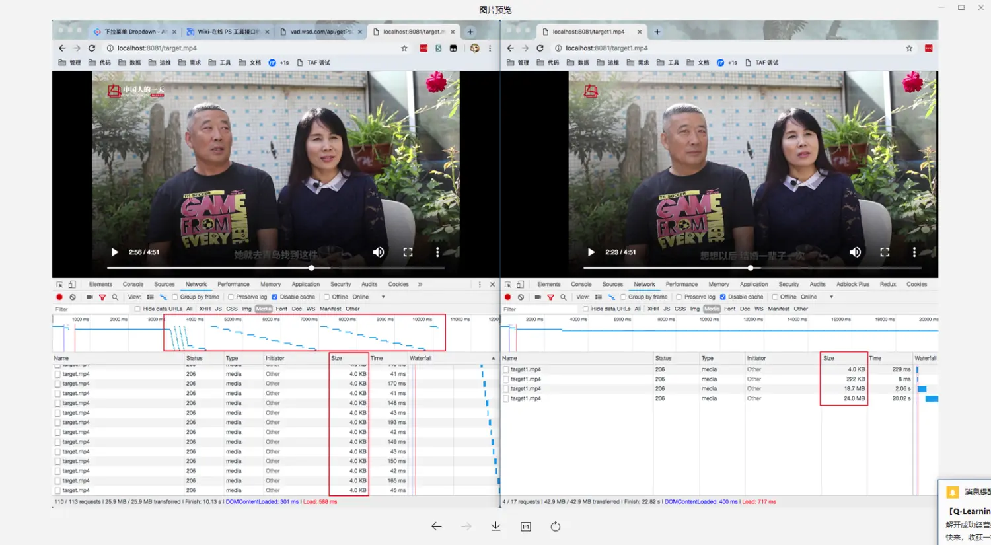Enter fullscreen on the left video
The image size is (991, 545).
tap(408, 252)
